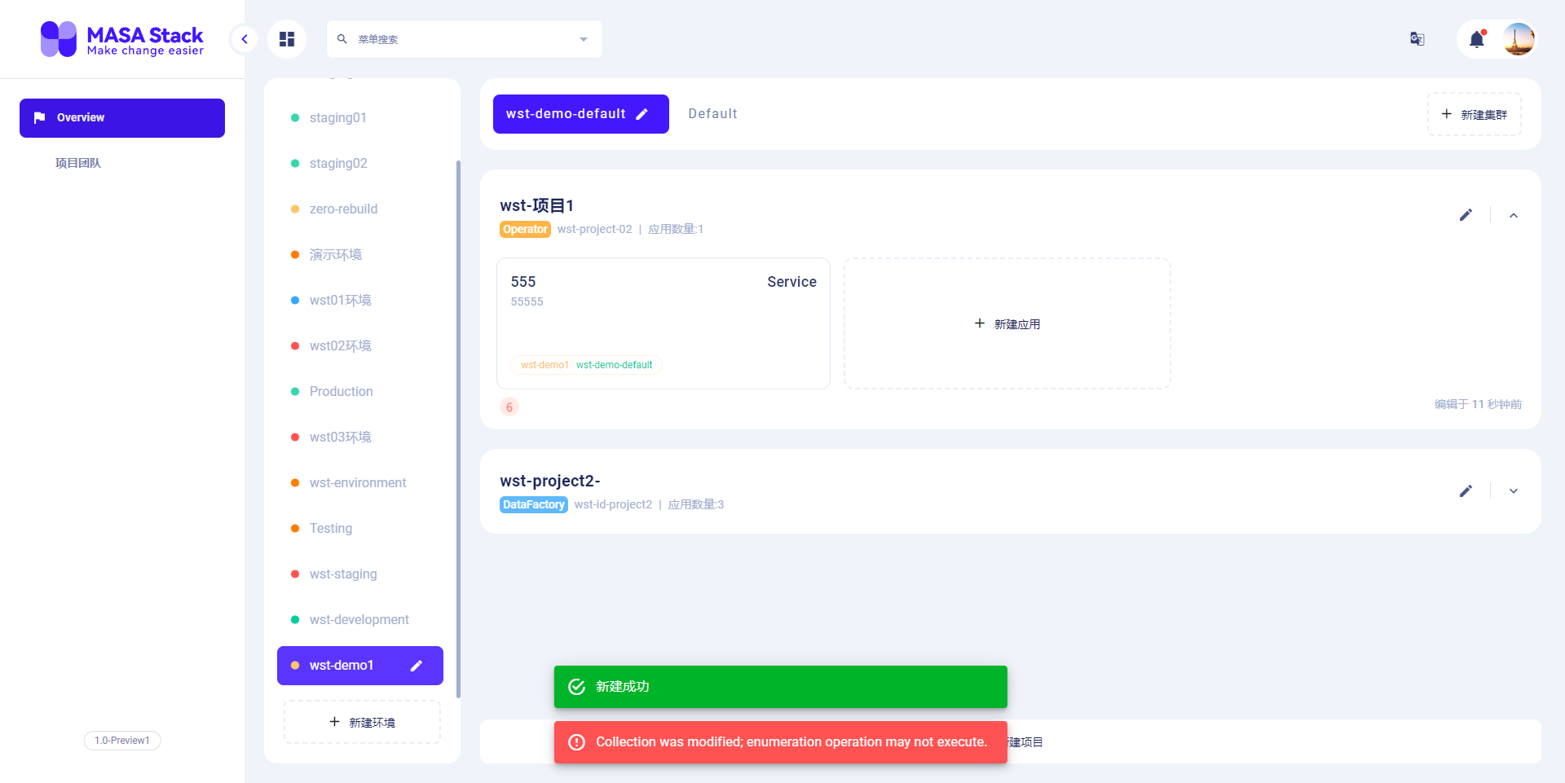Image resolution: width=1565 pixels, height=783 pixels.
Task: Open the apps grid launcher icon
Action: click(x=286, y=38)
